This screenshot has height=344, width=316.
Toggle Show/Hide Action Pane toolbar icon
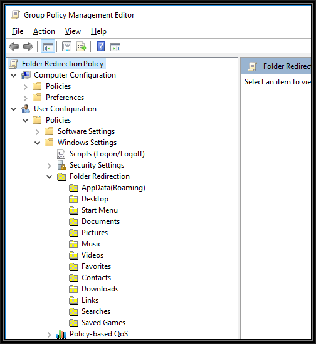(x=115, y=47)
